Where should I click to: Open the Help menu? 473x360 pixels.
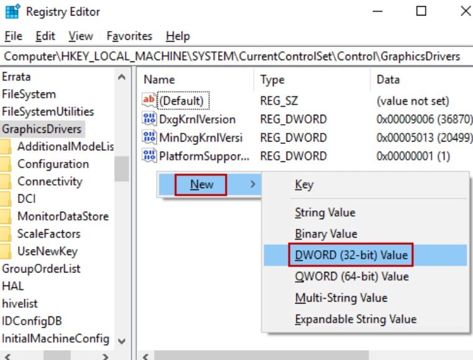tap(178, 36)
